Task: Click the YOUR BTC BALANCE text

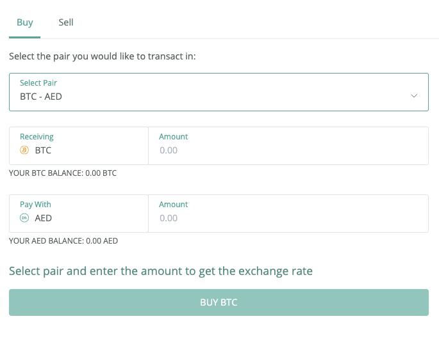Action: [x=63, y=173]
